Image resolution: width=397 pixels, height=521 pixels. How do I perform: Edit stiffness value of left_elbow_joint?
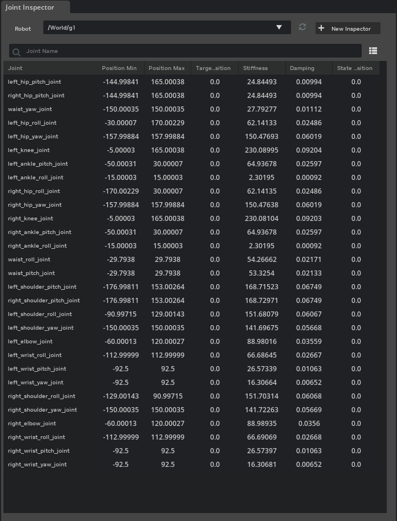point(261,341)
